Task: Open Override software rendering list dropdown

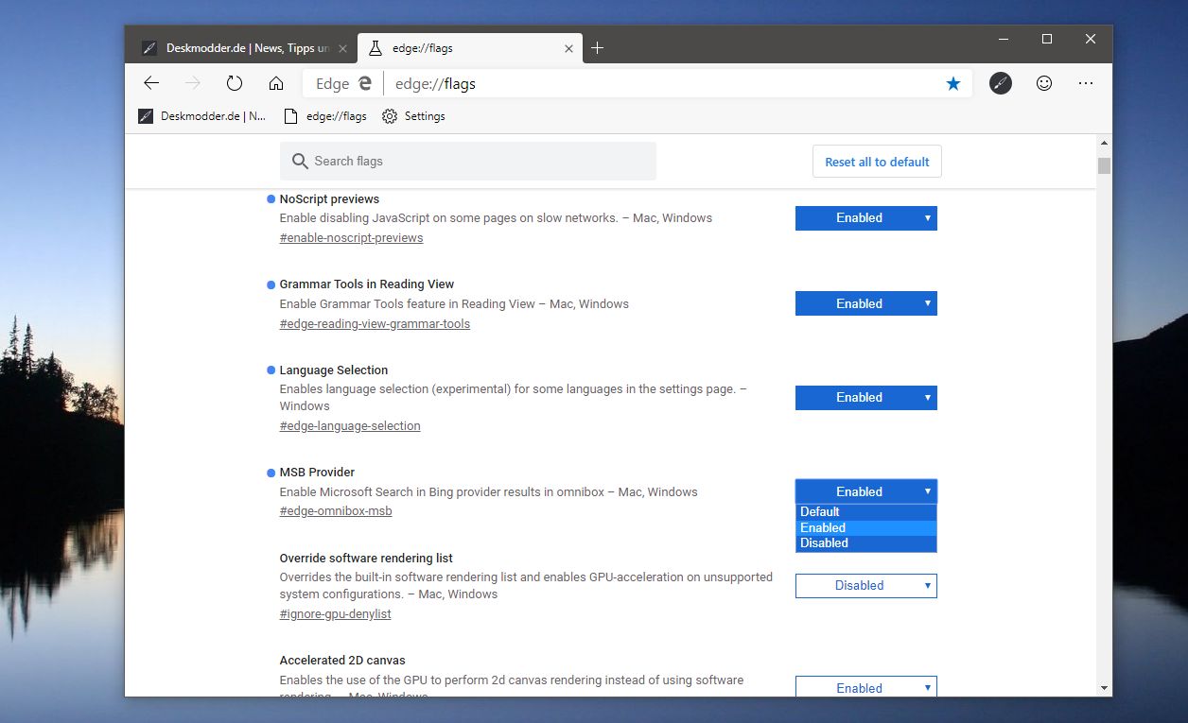Action: click(x=866, y=586)
